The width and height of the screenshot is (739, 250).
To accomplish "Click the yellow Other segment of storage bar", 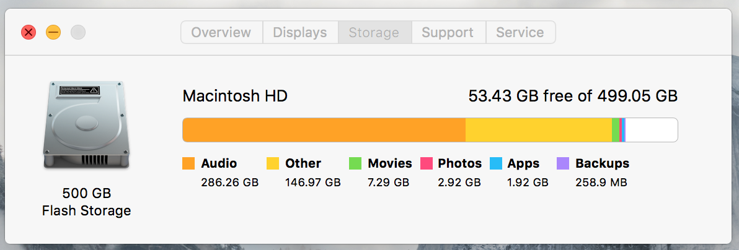I will (x=538, y=130).
